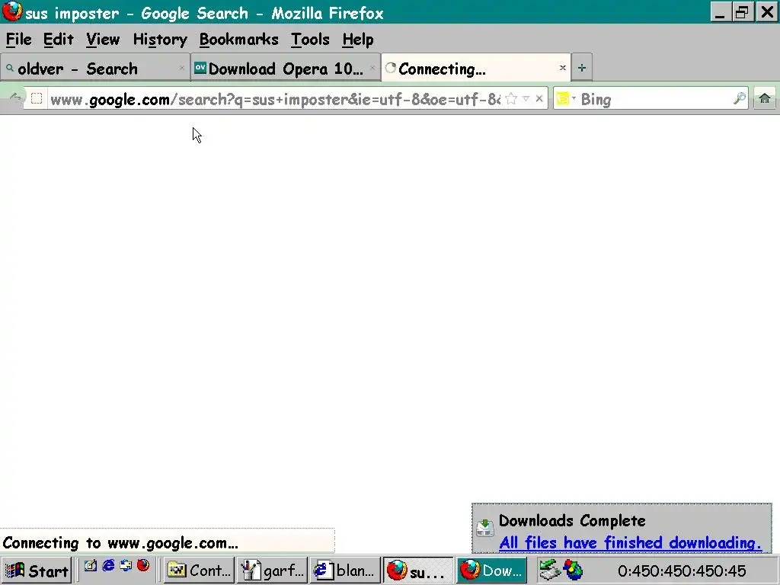Open the Help menu
Viewport: 780px width, 585px height.
[x=358, y=40]
